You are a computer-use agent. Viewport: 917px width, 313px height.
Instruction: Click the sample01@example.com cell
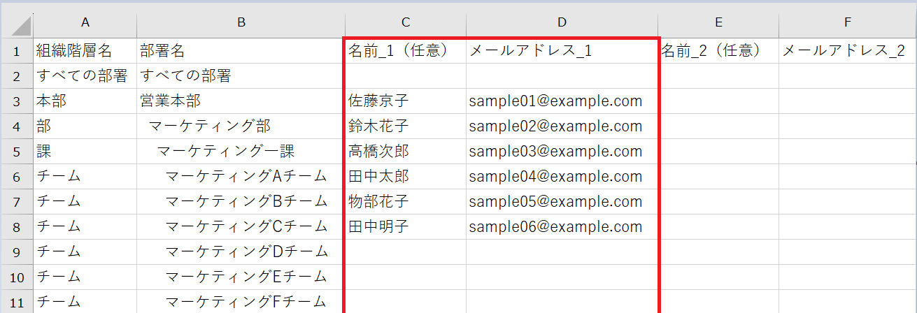562,101
